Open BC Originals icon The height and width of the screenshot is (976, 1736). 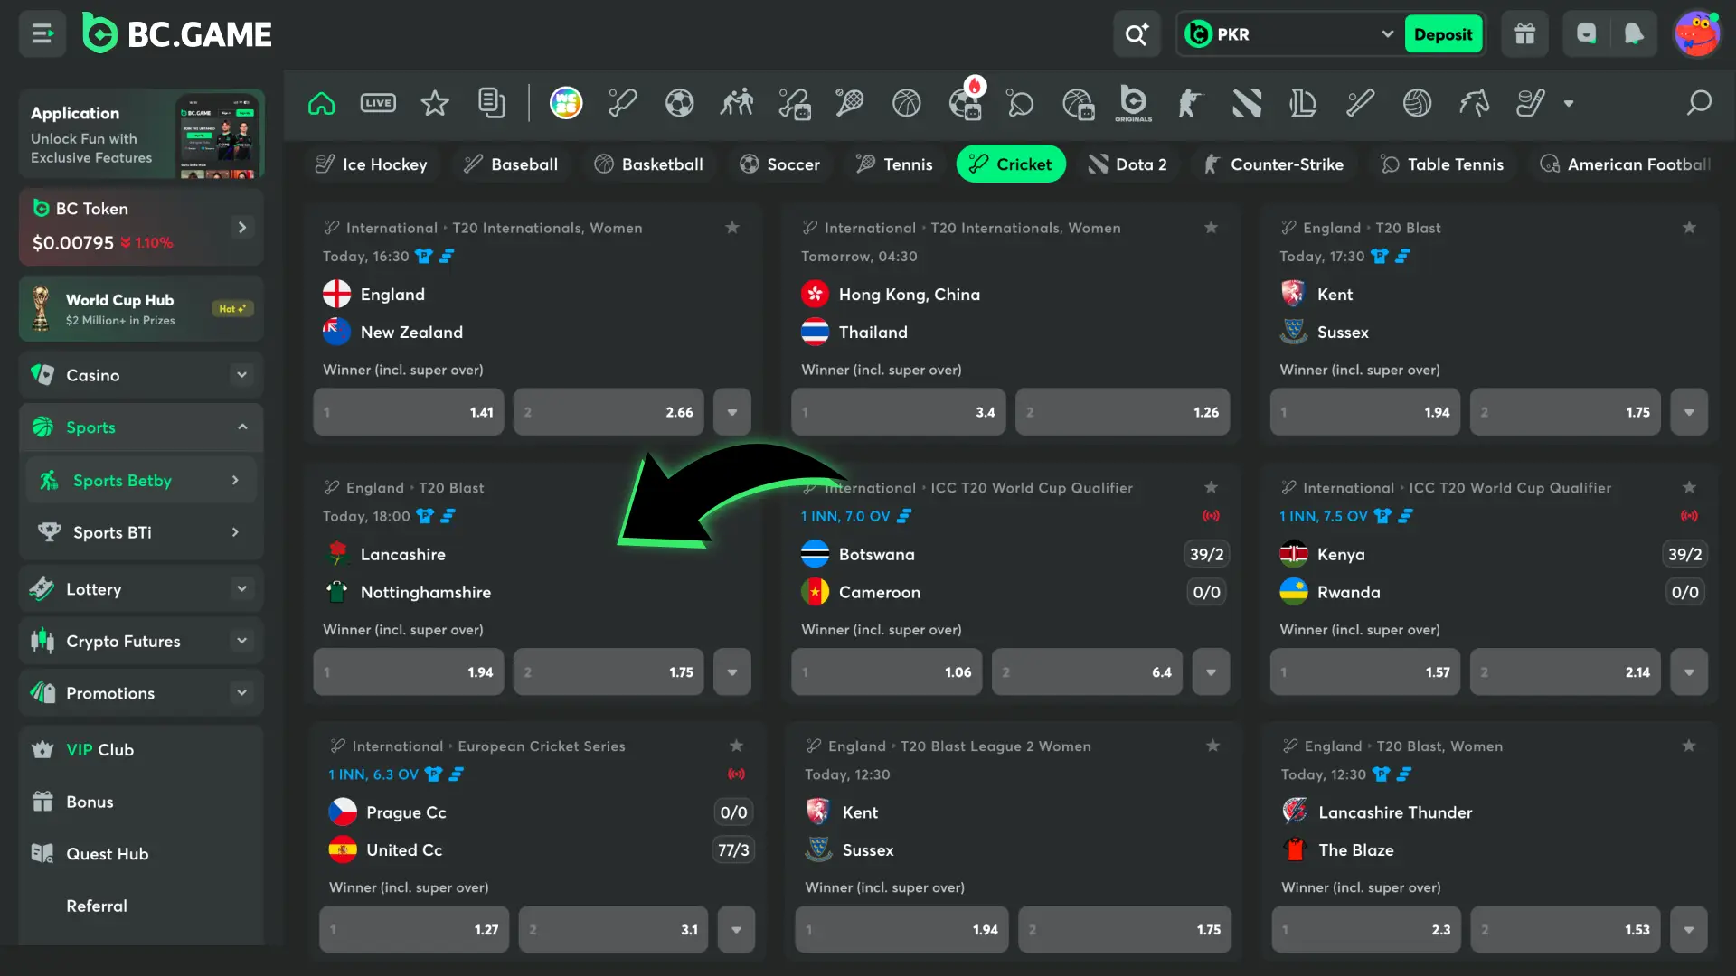1133,103
